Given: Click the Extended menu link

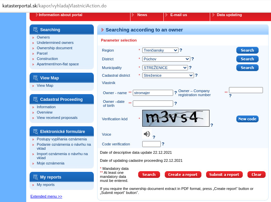Looking at the screenshot, I should [x=46, y=196].
